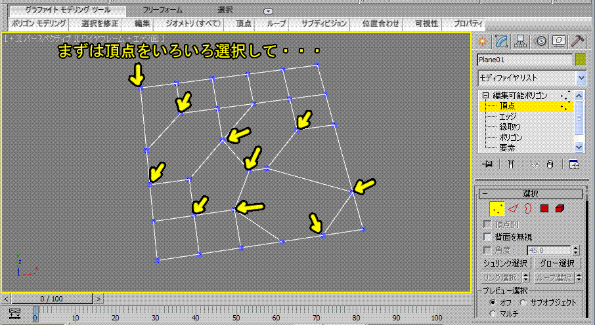Open the 可視性 ribbon panel
This screenshot has height=325, width=595.
click(426, 24)
